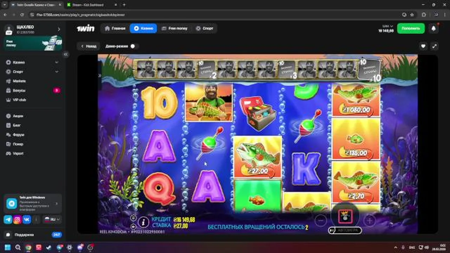Open the Free money sidebar banner
450x253 pixels.
point(33,43)
